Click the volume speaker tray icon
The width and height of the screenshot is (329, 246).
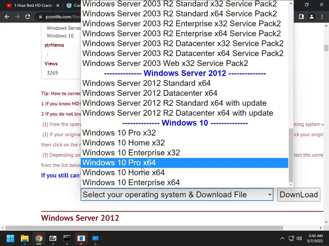point(299,238)
